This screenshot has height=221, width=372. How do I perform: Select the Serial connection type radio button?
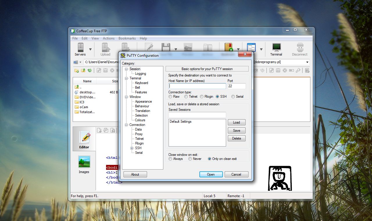point(233,97)
